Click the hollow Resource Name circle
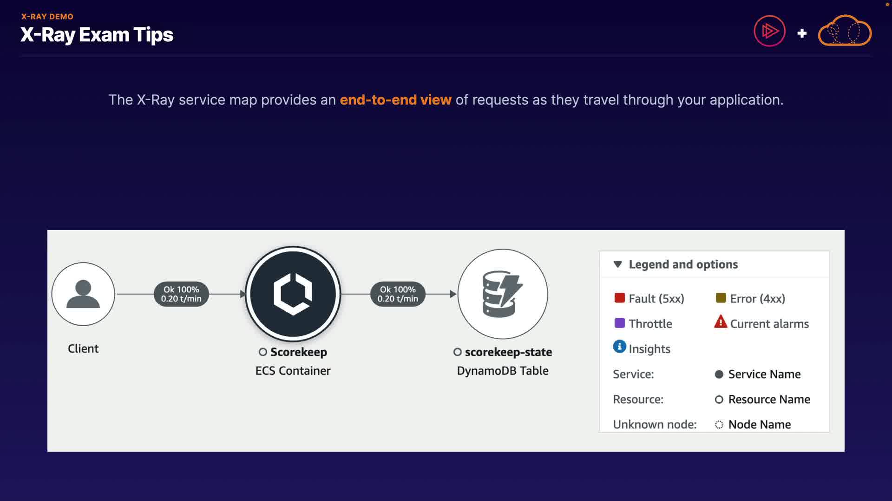This screenshot has width=892, height=501. pyautogui.click(x=719, y=399)
